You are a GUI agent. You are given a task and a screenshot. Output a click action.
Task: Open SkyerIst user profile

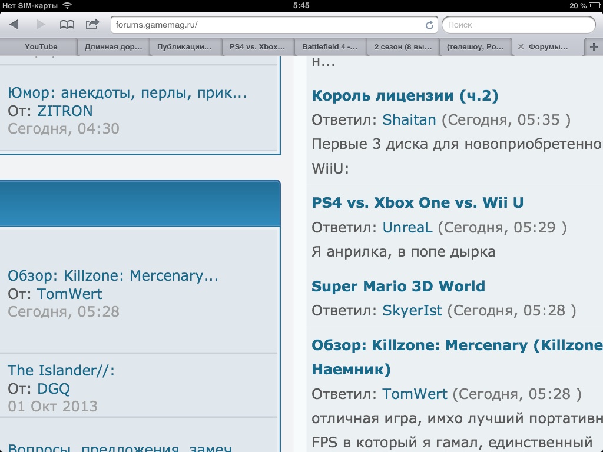[412, 311]
